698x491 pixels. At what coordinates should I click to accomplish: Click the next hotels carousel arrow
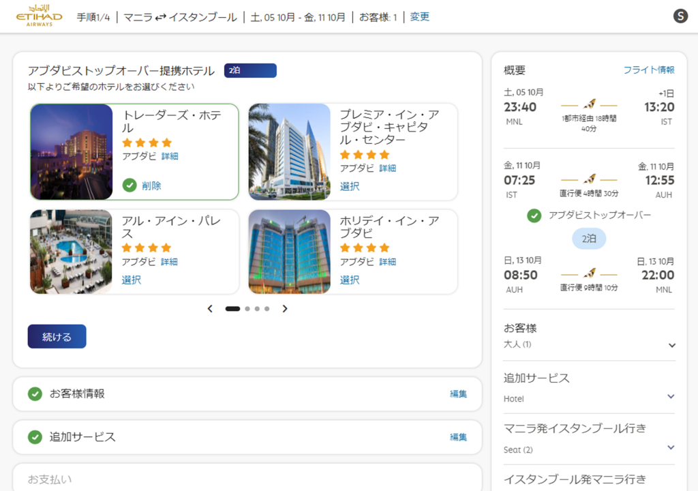click(x=285, y=309)
